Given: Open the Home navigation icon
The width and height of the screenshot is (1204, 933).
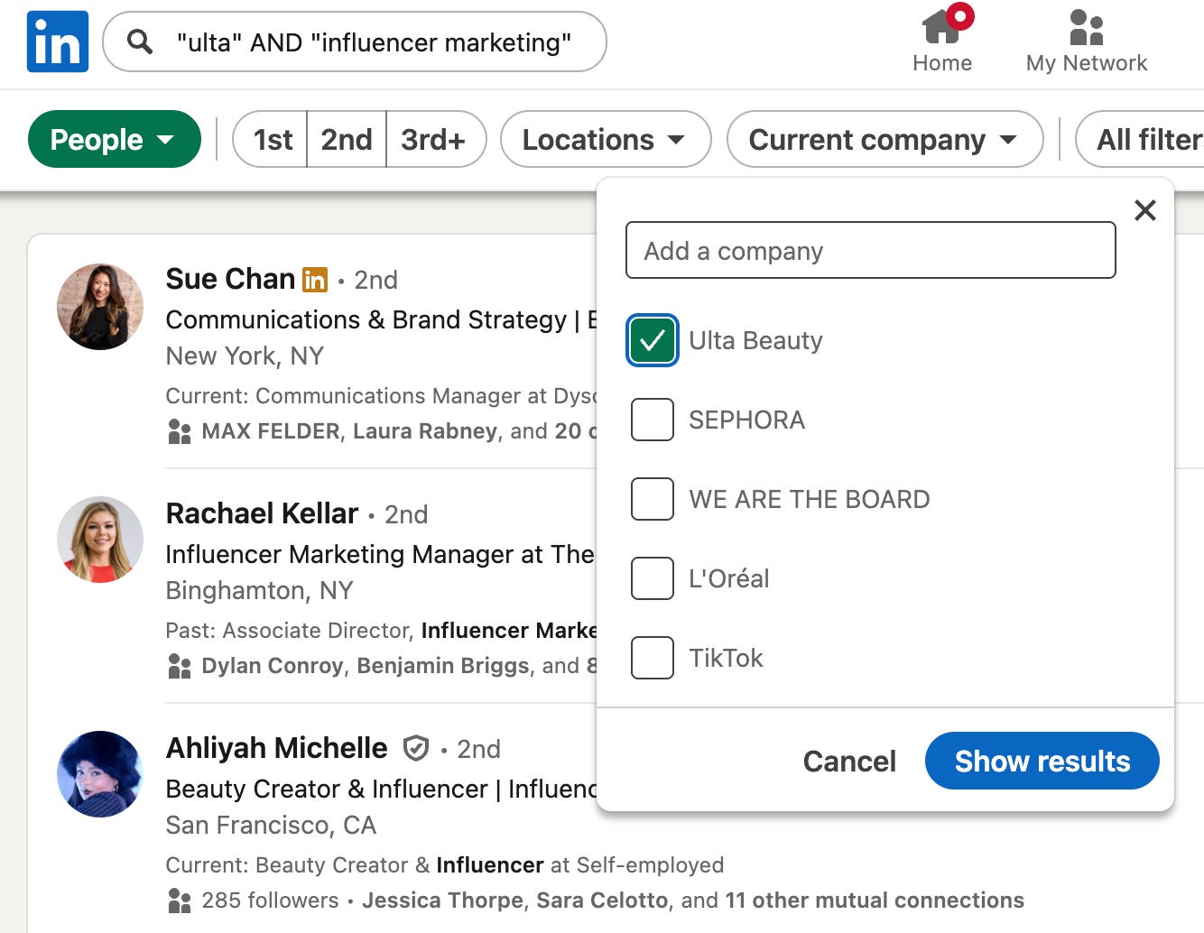Looking at the screenshot, I should click(942, 41).
